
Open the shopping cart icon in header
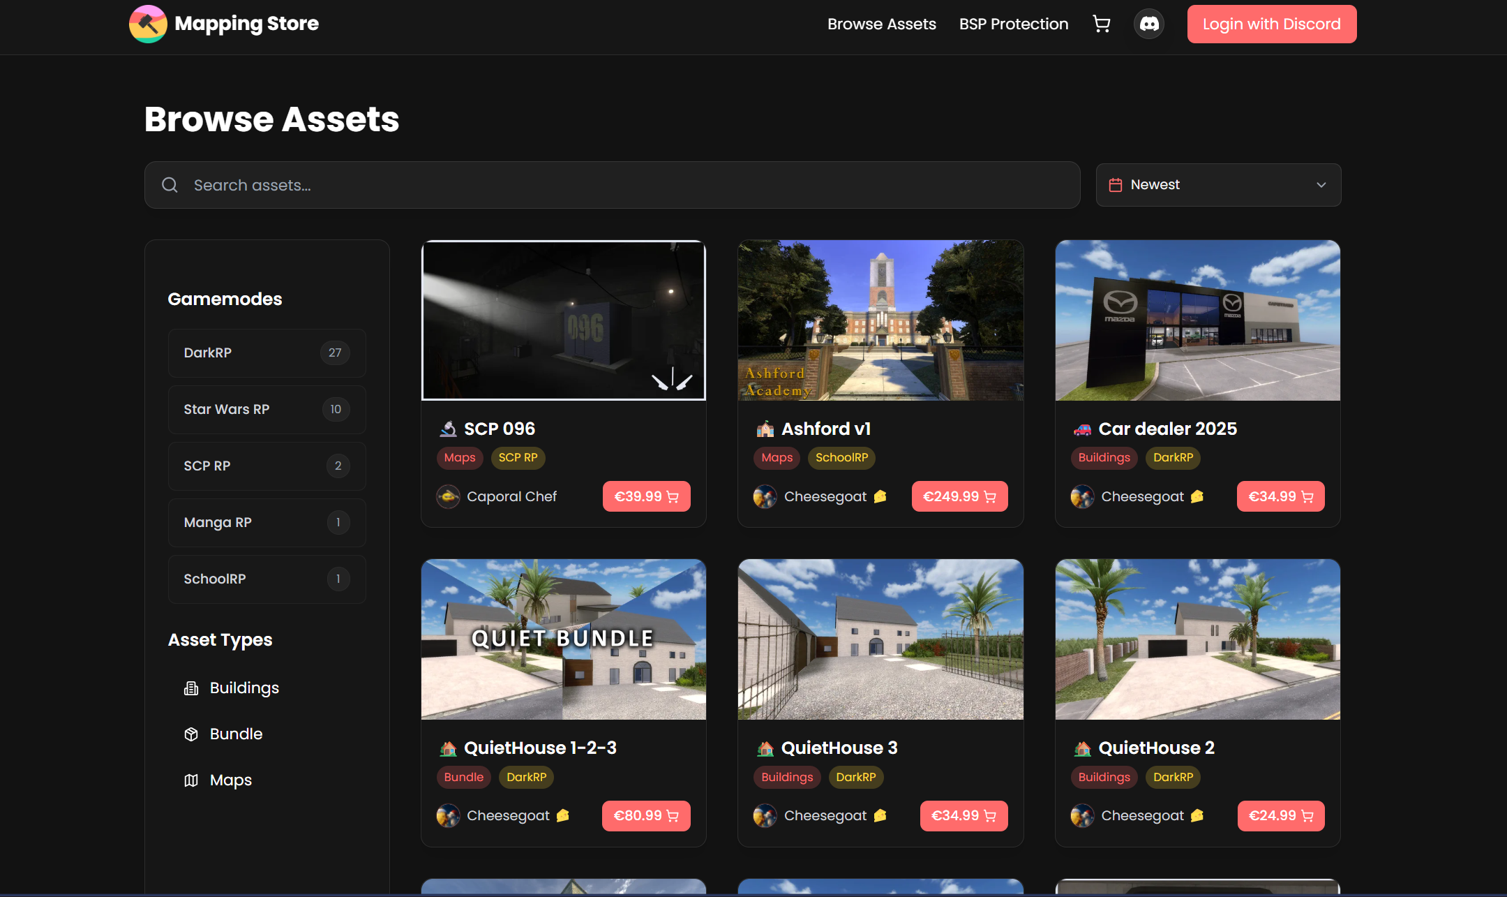pyautogui.click(x=1101, y=24)
